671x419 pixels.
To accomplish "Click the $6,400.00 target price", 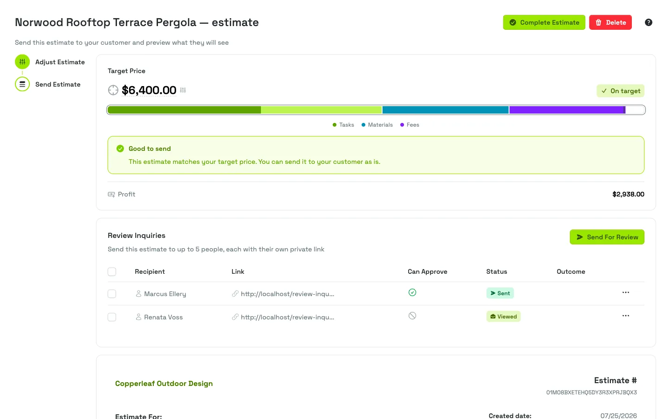I will (149, 90).
